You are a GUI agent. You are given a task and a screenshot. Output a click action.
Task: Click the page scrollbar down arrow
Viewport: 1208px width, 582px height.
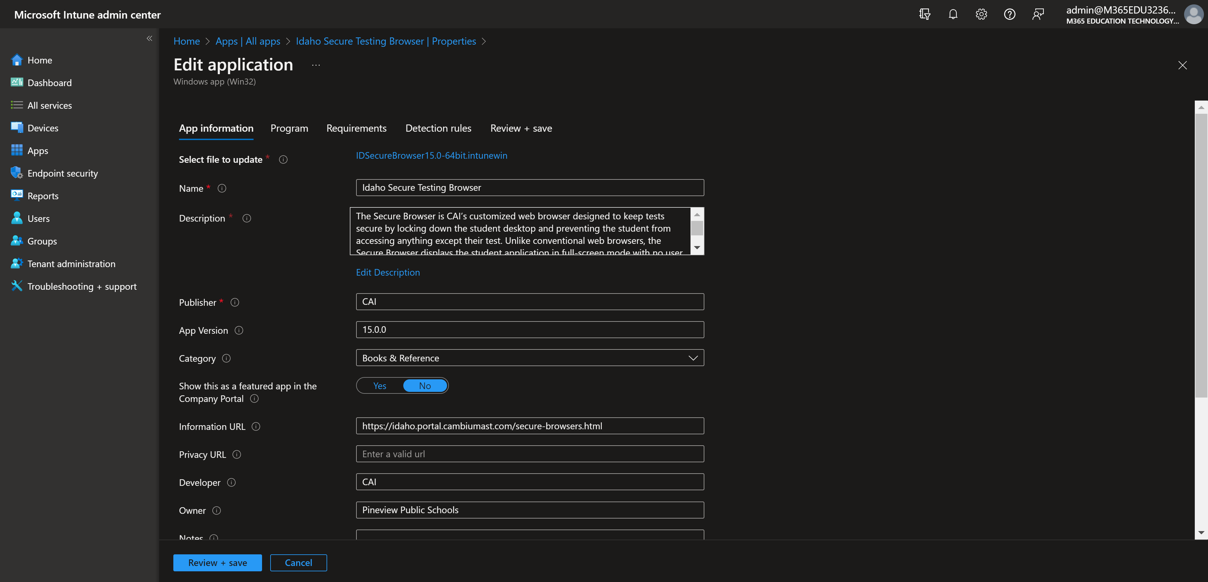click(x=1201, y=533)
